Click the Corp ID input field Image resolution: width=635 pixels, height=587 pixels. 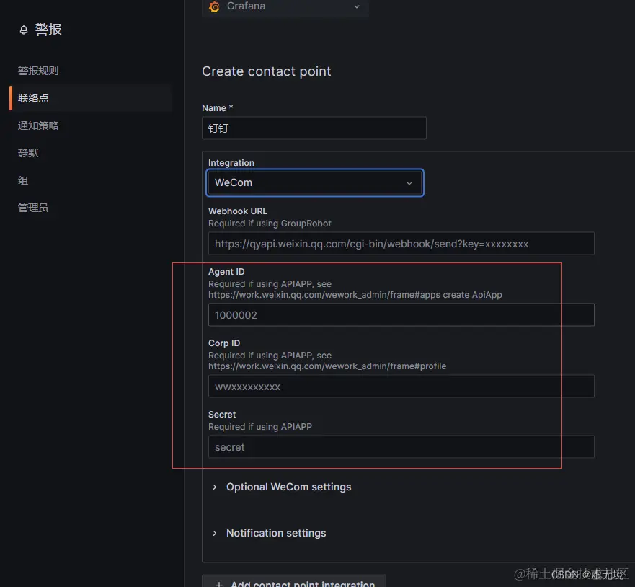pyautogui.click(x=401, y=386)
